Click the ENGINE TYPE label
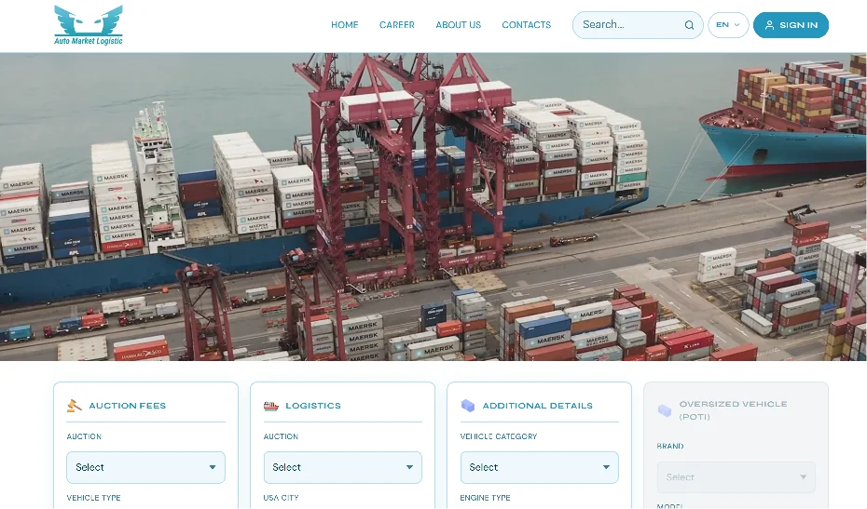This screenshot has height=509, width=867. pos(485,498)
